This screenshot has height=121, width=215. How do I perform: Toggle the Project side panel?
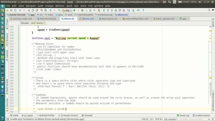(x=7, y=24)
